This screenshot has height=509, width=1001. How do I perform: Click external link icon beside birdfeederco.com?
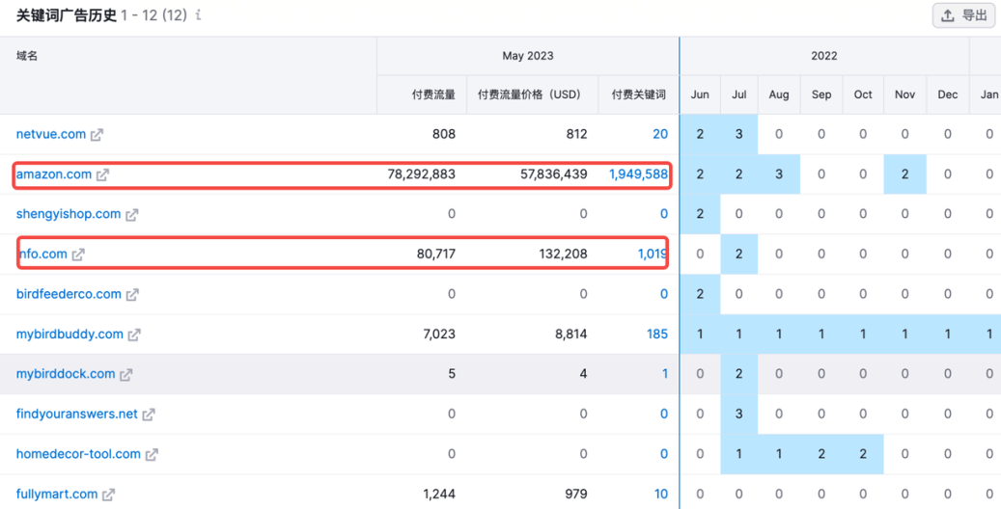tap(132, 295)
